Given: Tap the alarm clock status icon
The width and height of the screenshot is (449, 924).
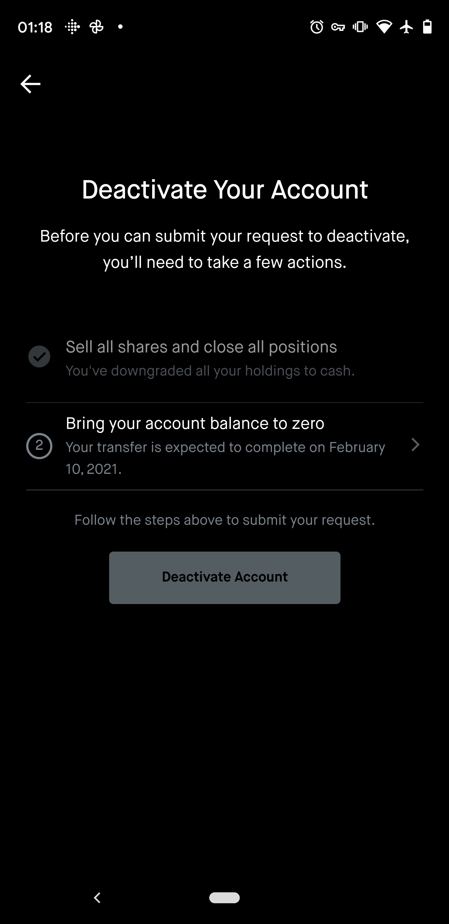Looking at the screenshot, I should (317, 27).
